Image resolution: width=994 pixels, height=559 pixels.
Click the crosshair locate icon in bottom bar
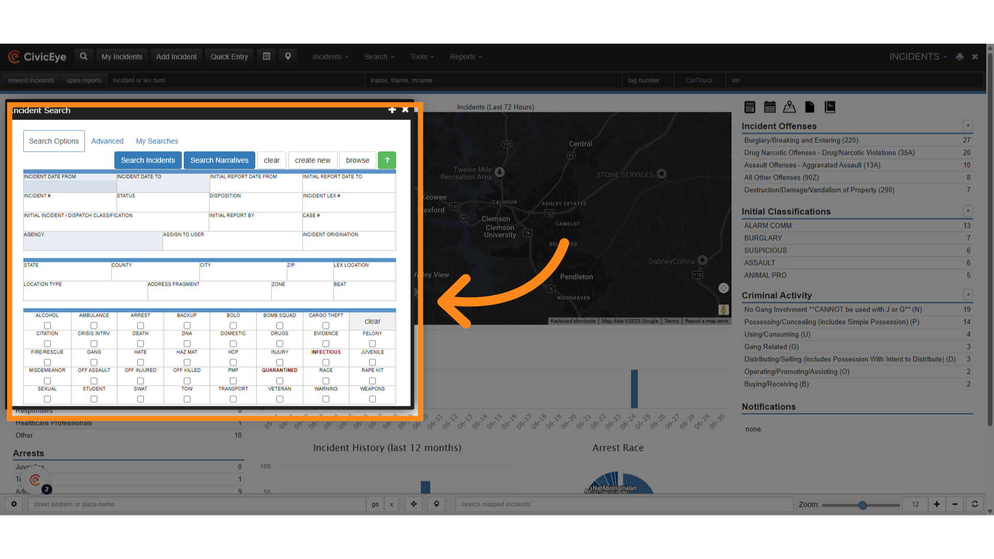point(414,504)
